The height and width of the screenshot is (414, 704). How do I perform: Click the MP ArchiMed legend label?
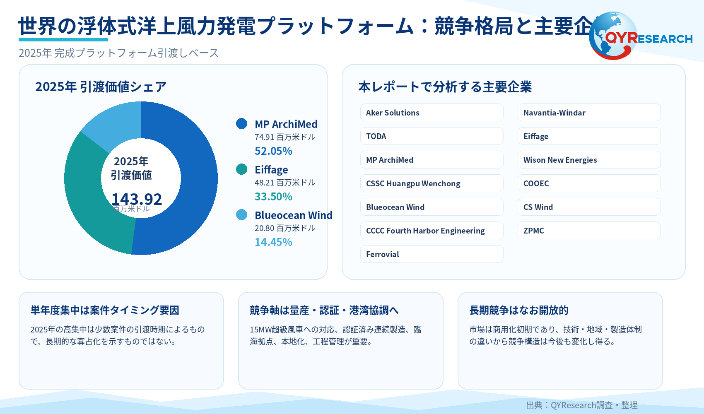(x=286, y=124)
